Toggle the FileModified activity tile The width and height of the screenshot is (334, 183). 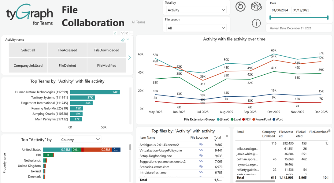tap(107, 65)
